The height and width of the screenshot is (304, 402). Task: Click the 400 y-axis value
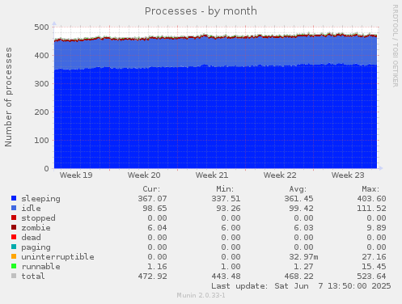pos(41,56)
